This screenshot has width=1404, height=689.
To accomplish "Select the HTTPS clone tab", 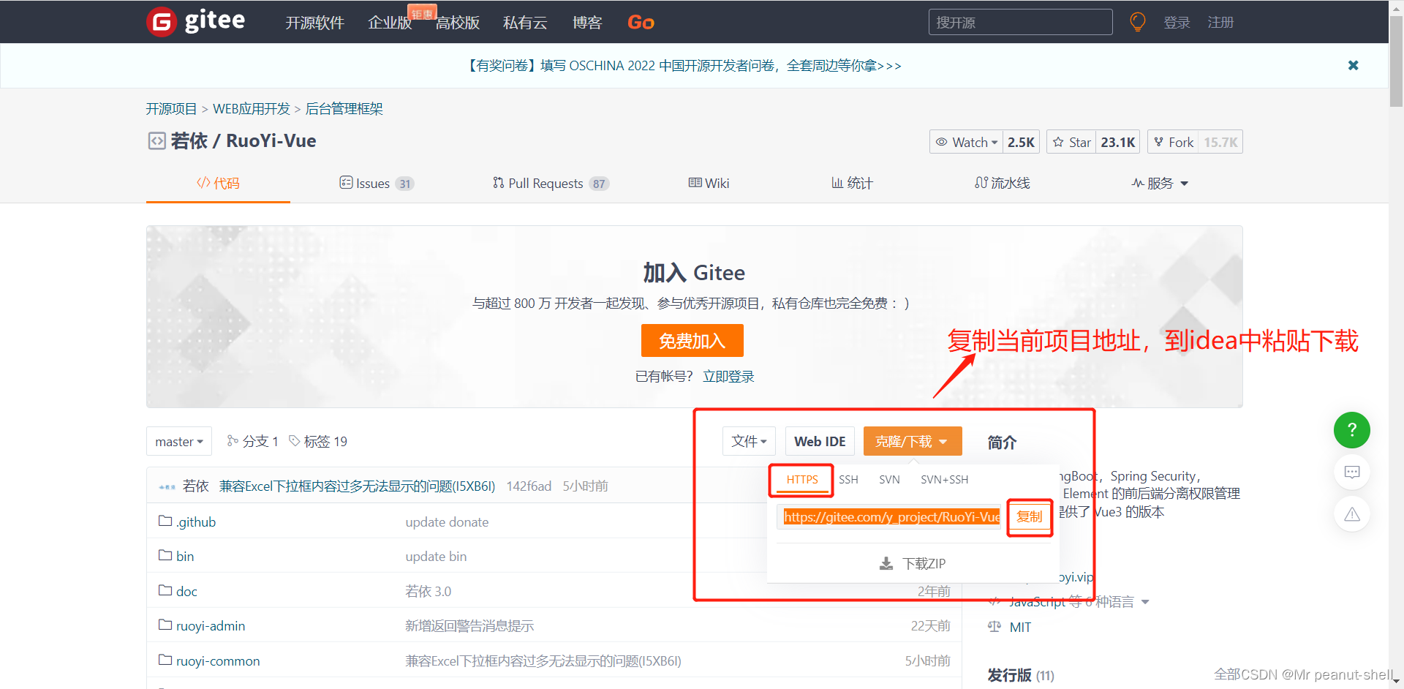I will coord(802,479).
